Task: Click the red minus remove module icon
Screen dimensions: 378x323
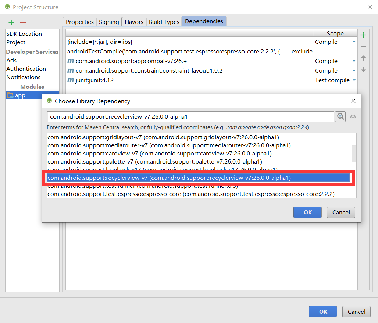Action: pos(23,23)
